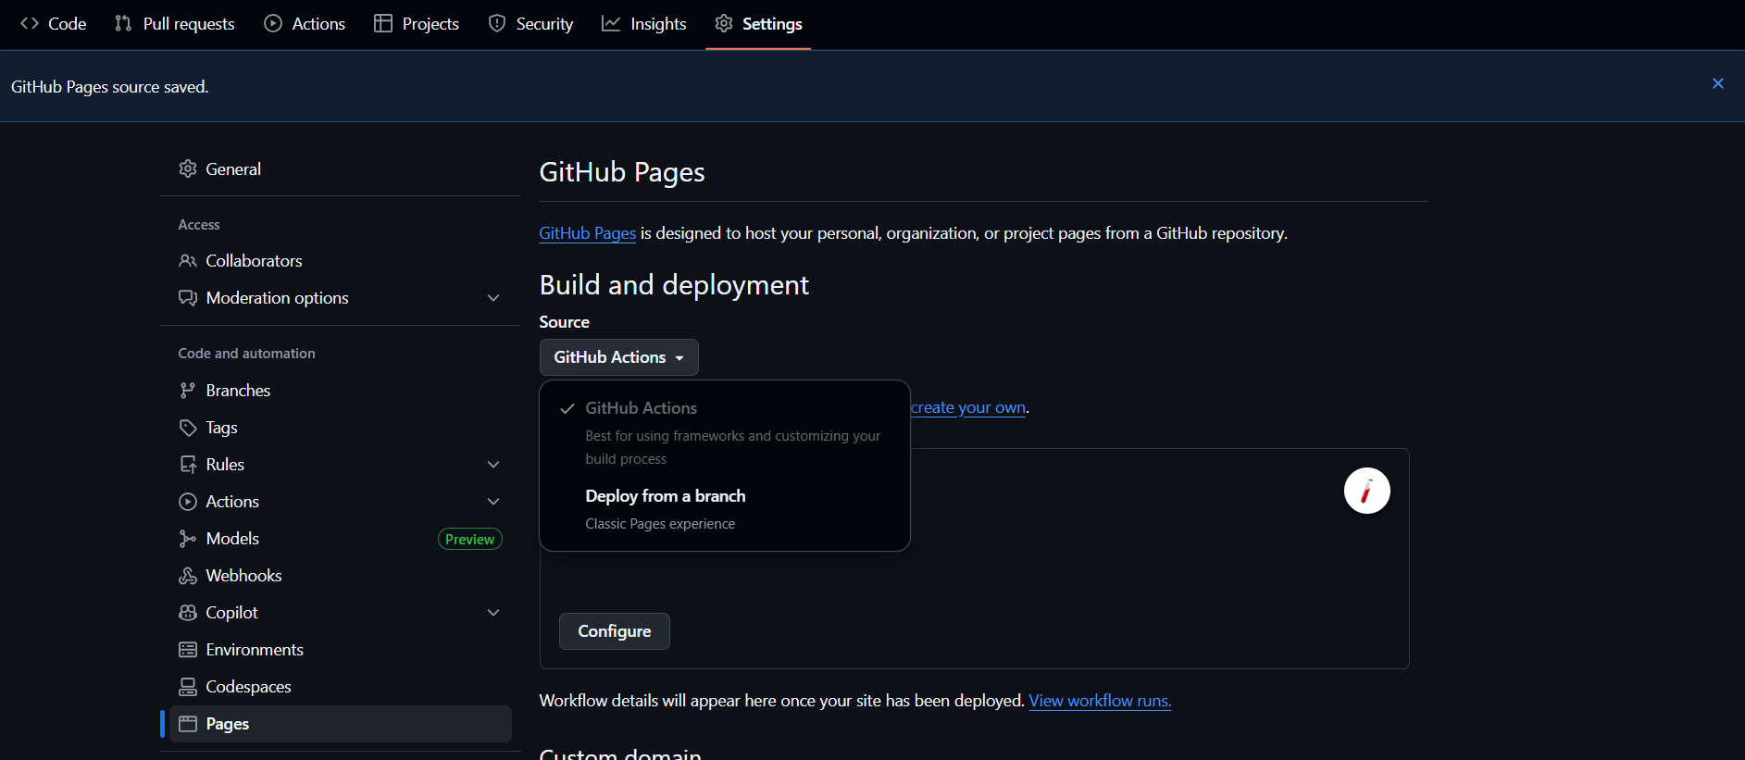Open the Models preview sidebar item
Image resolution: width=1745 pixels, height=760 pixels.
[x=232, y=539]
